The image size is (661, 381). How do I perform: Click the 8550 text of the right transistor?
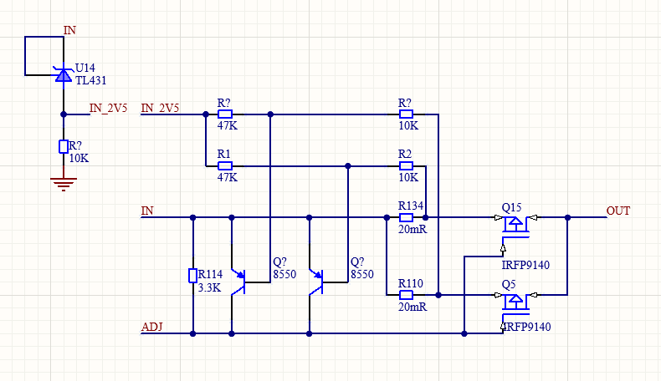(x=362, y=275)
